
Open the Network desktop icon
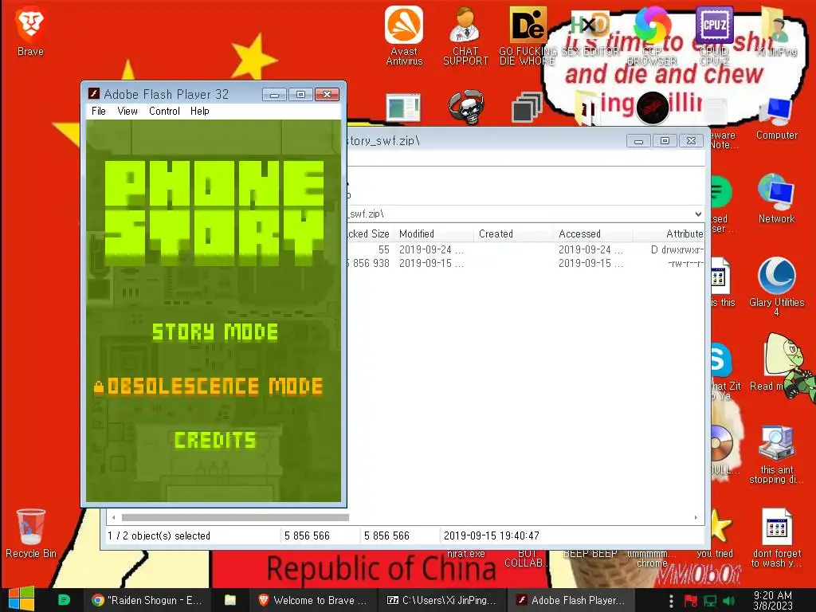[776, 198]
